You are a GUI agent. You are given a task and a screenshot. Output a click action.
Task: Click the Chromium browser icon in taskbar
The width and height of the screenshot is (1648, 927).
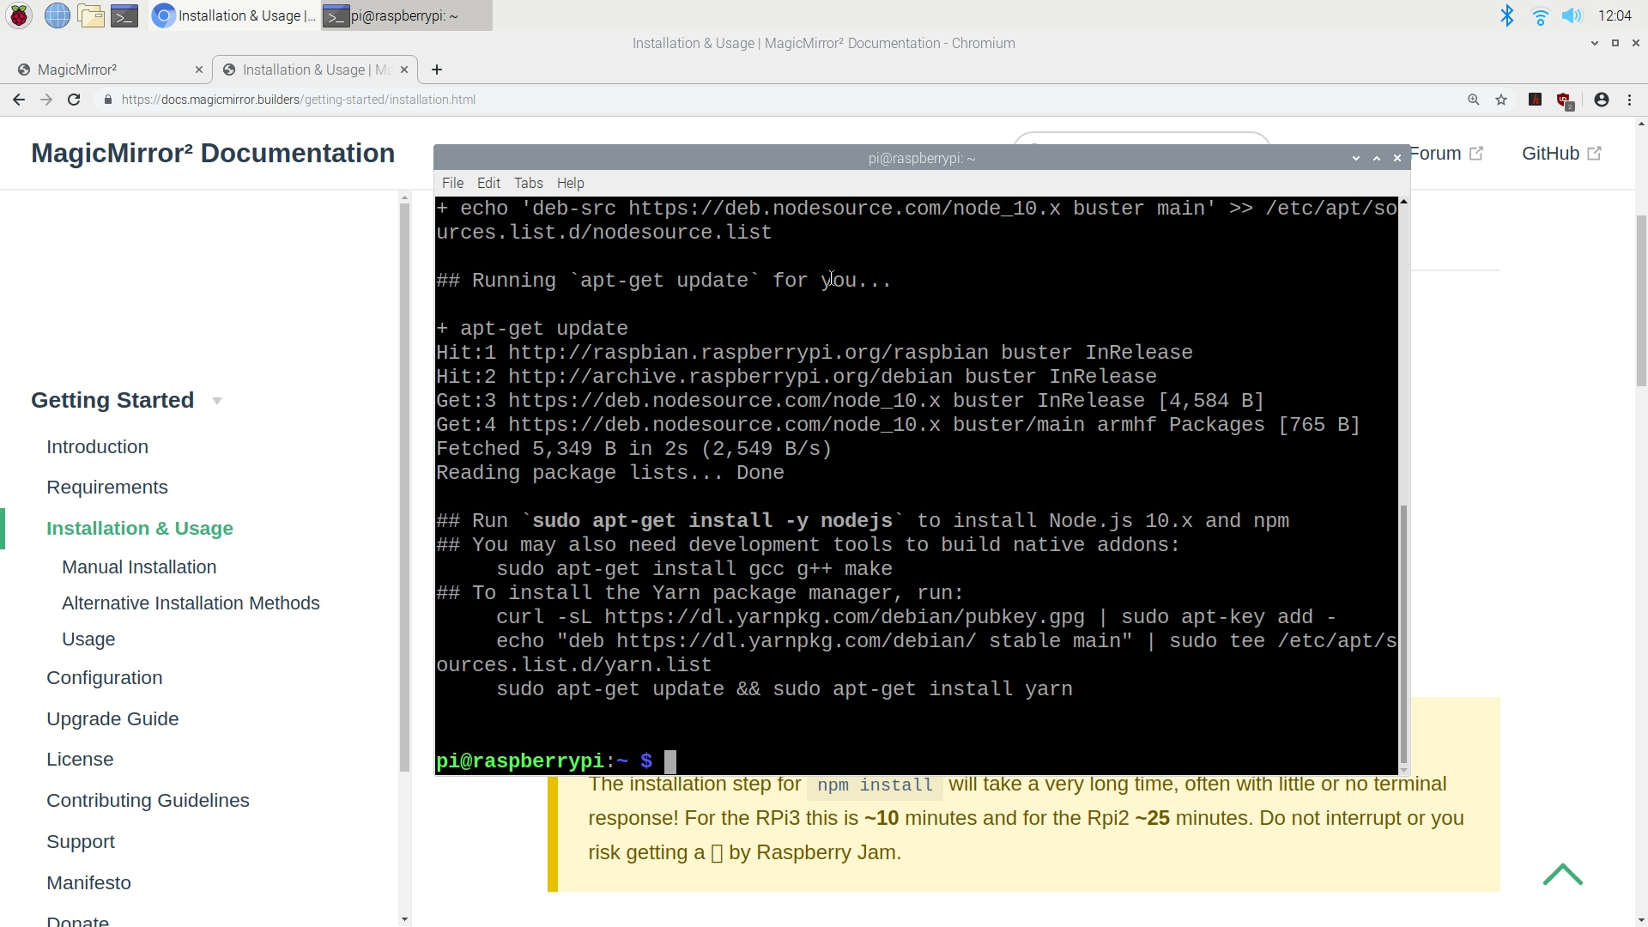164,15
